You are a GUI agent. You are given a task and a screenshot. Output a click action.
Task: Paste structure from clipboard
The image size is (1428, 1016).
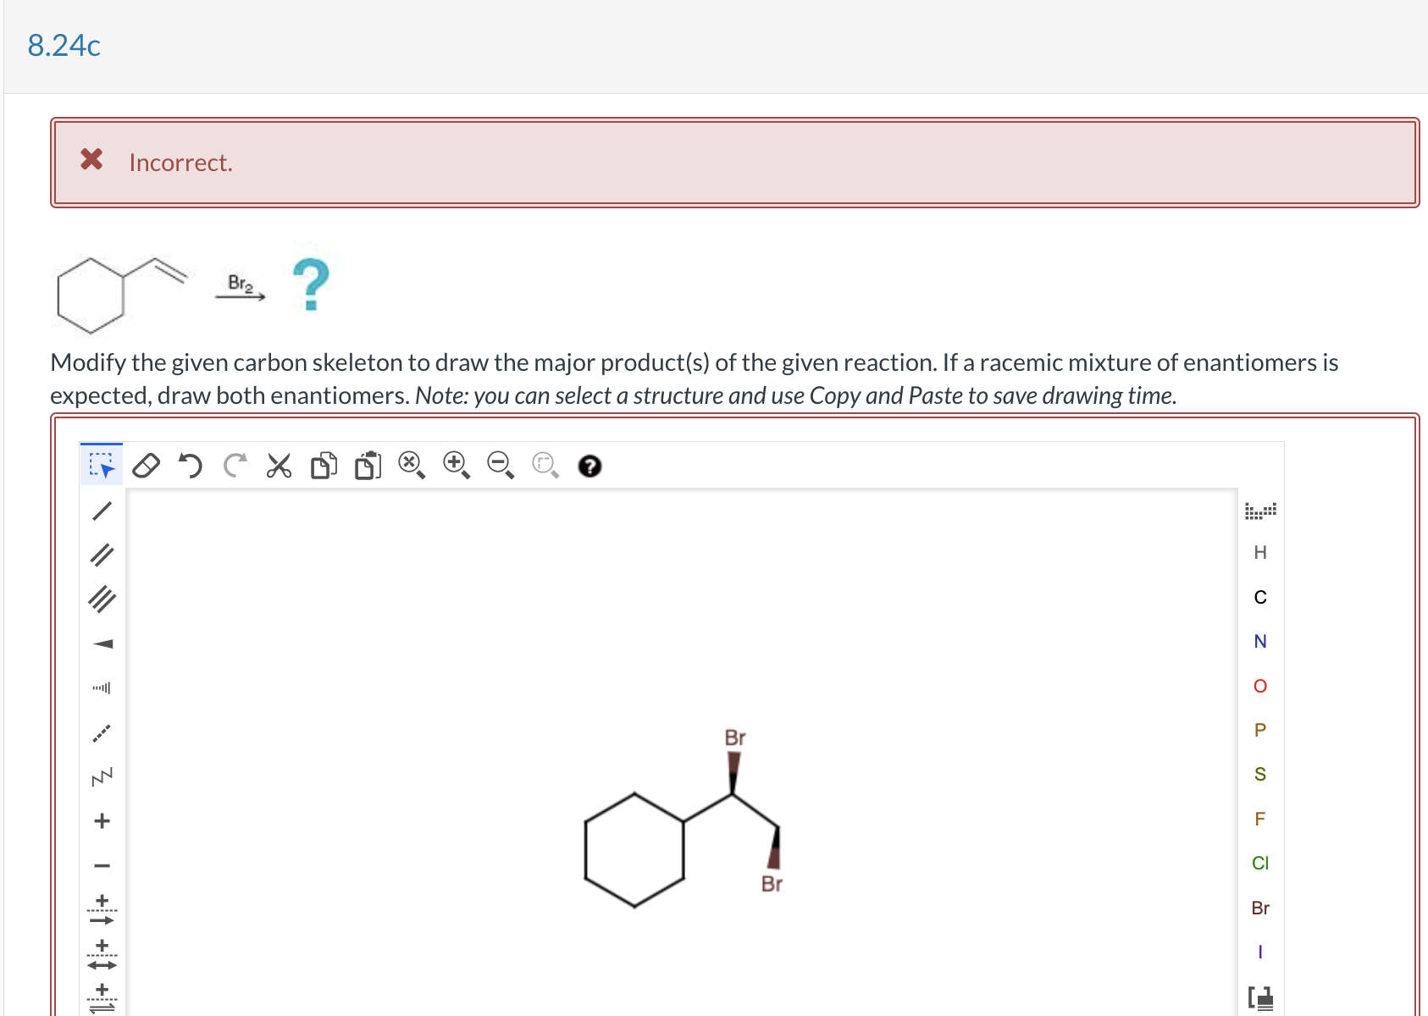tap(366, 466)
